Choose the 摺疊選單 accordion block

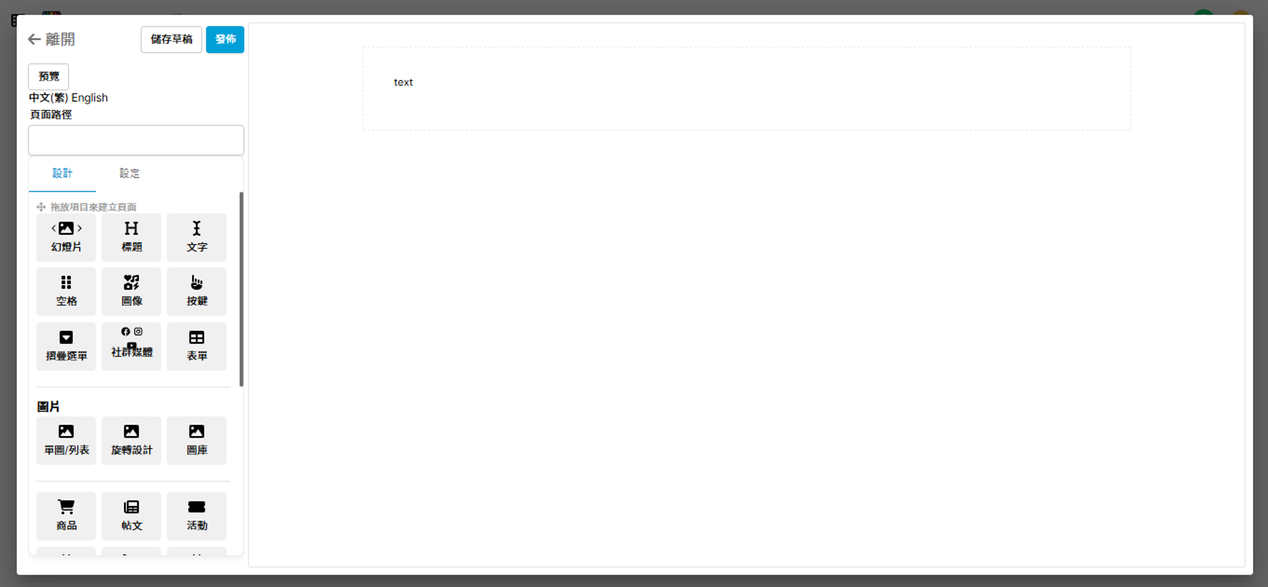coord(66,346)
